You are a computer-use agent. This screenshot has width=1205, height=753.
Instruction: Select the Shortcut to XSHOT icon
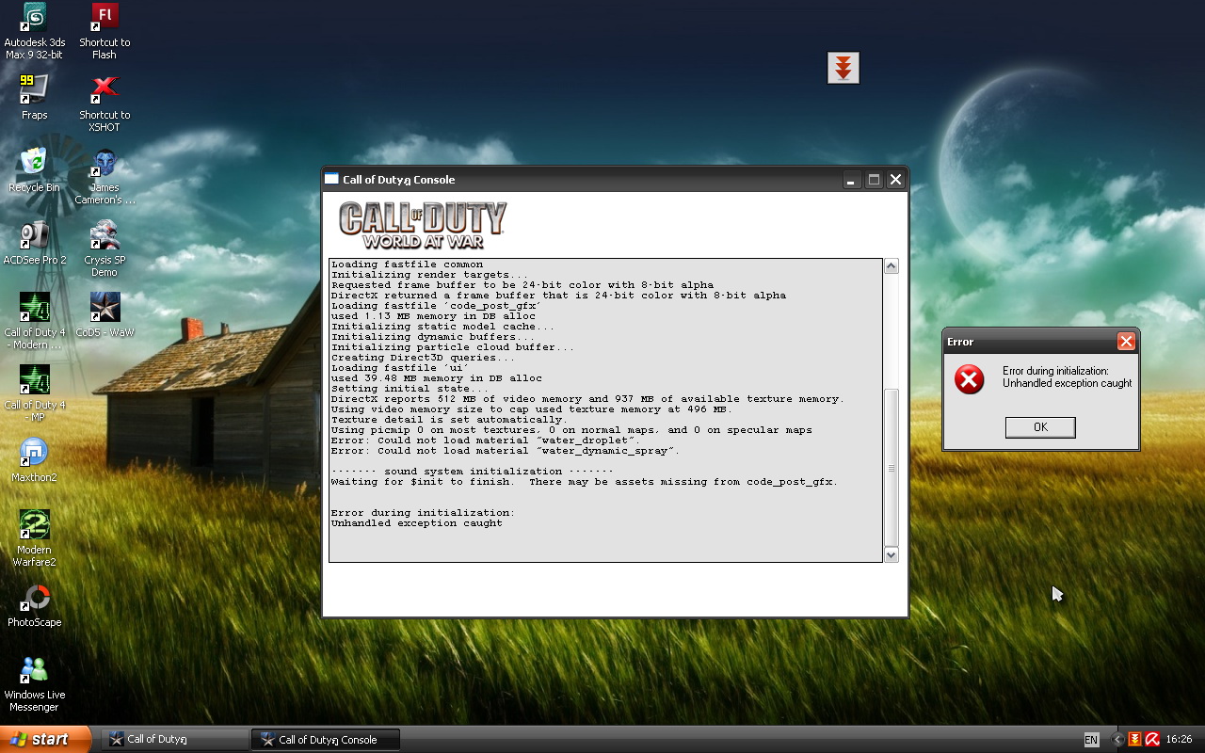104,104
